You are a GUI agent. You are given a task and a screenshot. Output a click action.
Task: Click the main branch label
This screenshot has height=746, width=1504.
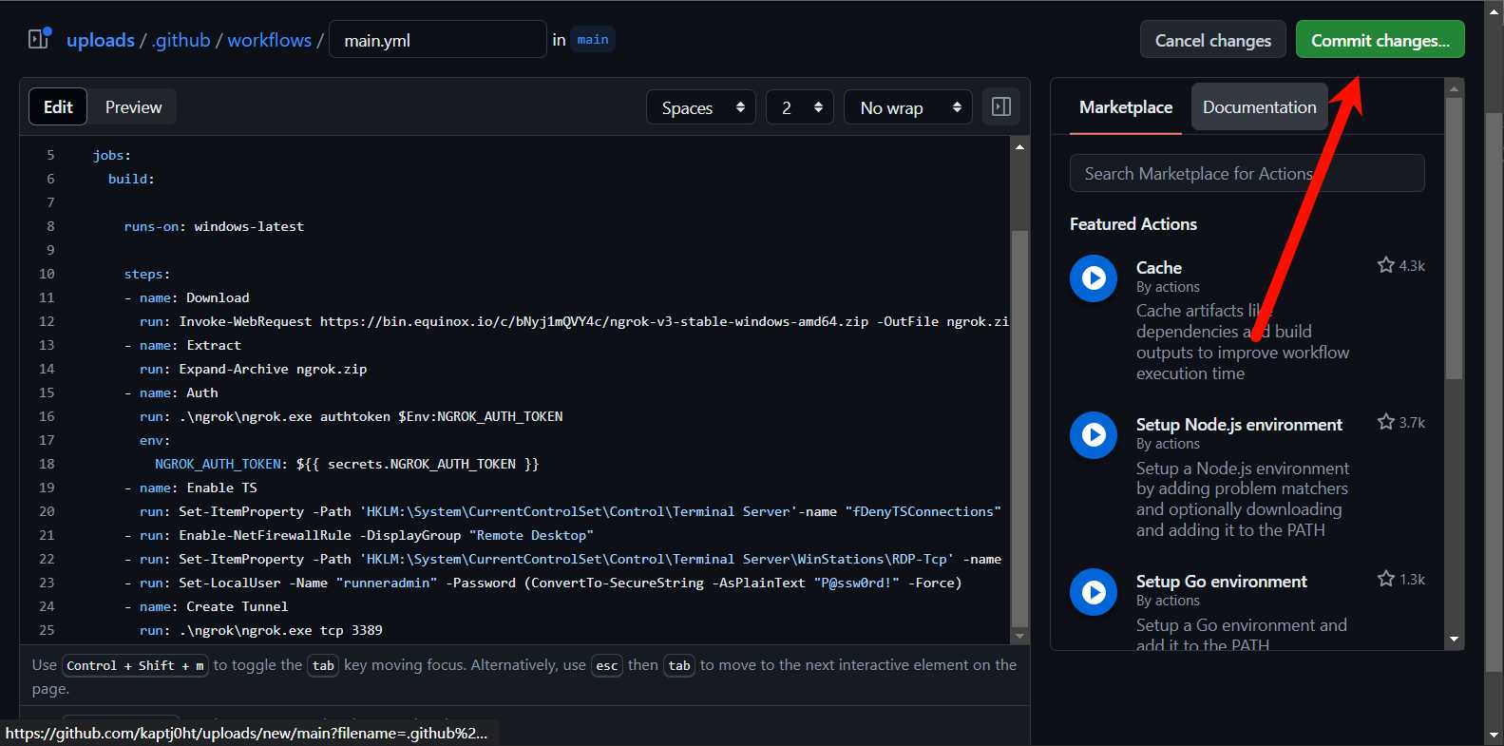pos(593,39)
